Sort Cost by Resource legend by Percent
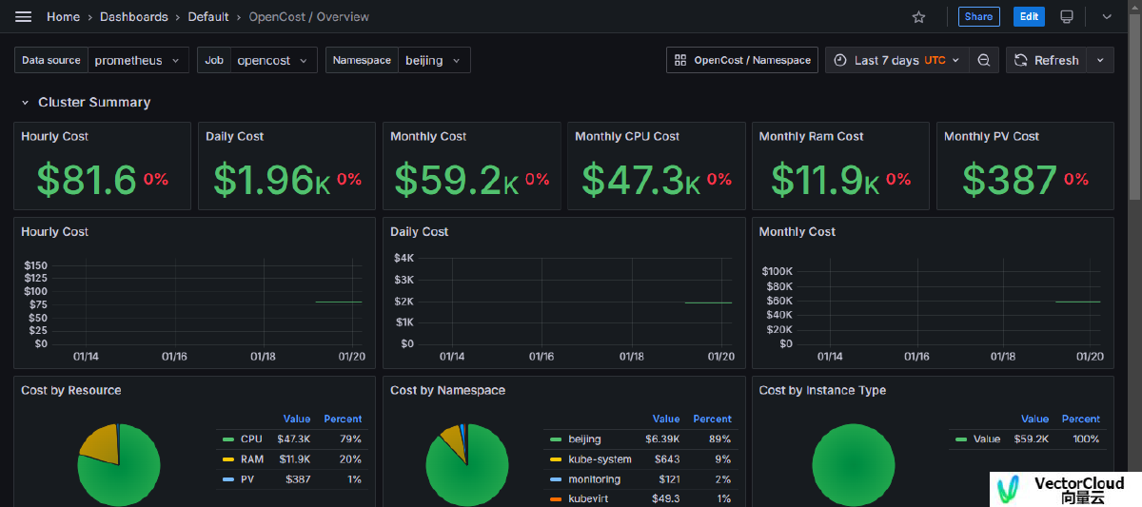Screen dimensions: 1142x507 coord(343,419)
